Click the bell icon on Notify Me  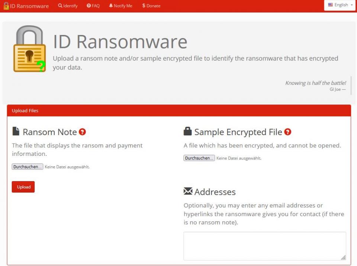(111, 6)
